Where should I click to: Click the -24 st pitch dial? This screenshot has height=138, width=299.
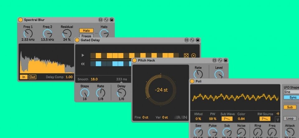[161, 90]
